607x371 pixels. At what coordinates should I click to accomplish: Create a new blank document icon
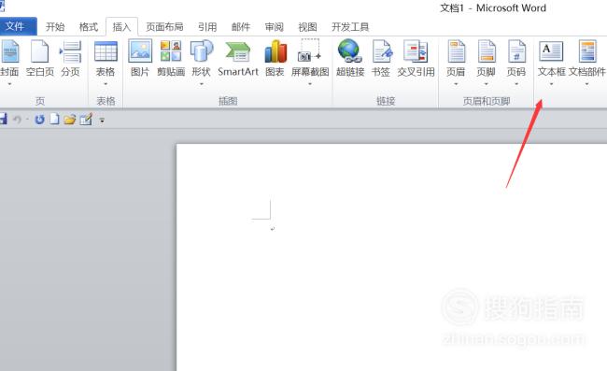tap(54, 120)
